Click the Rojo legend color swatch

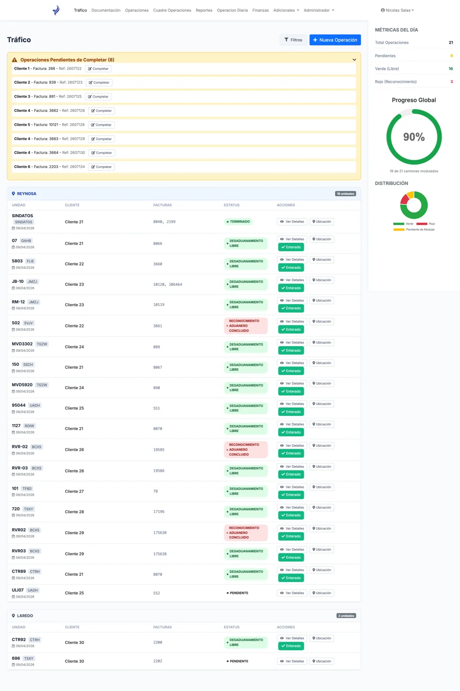click(422, 224)
